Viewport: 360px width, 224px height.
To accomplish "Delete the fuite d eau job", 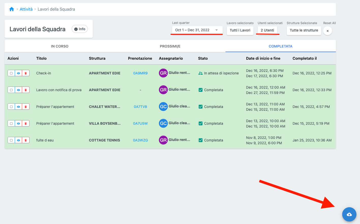I will (26, 140).
